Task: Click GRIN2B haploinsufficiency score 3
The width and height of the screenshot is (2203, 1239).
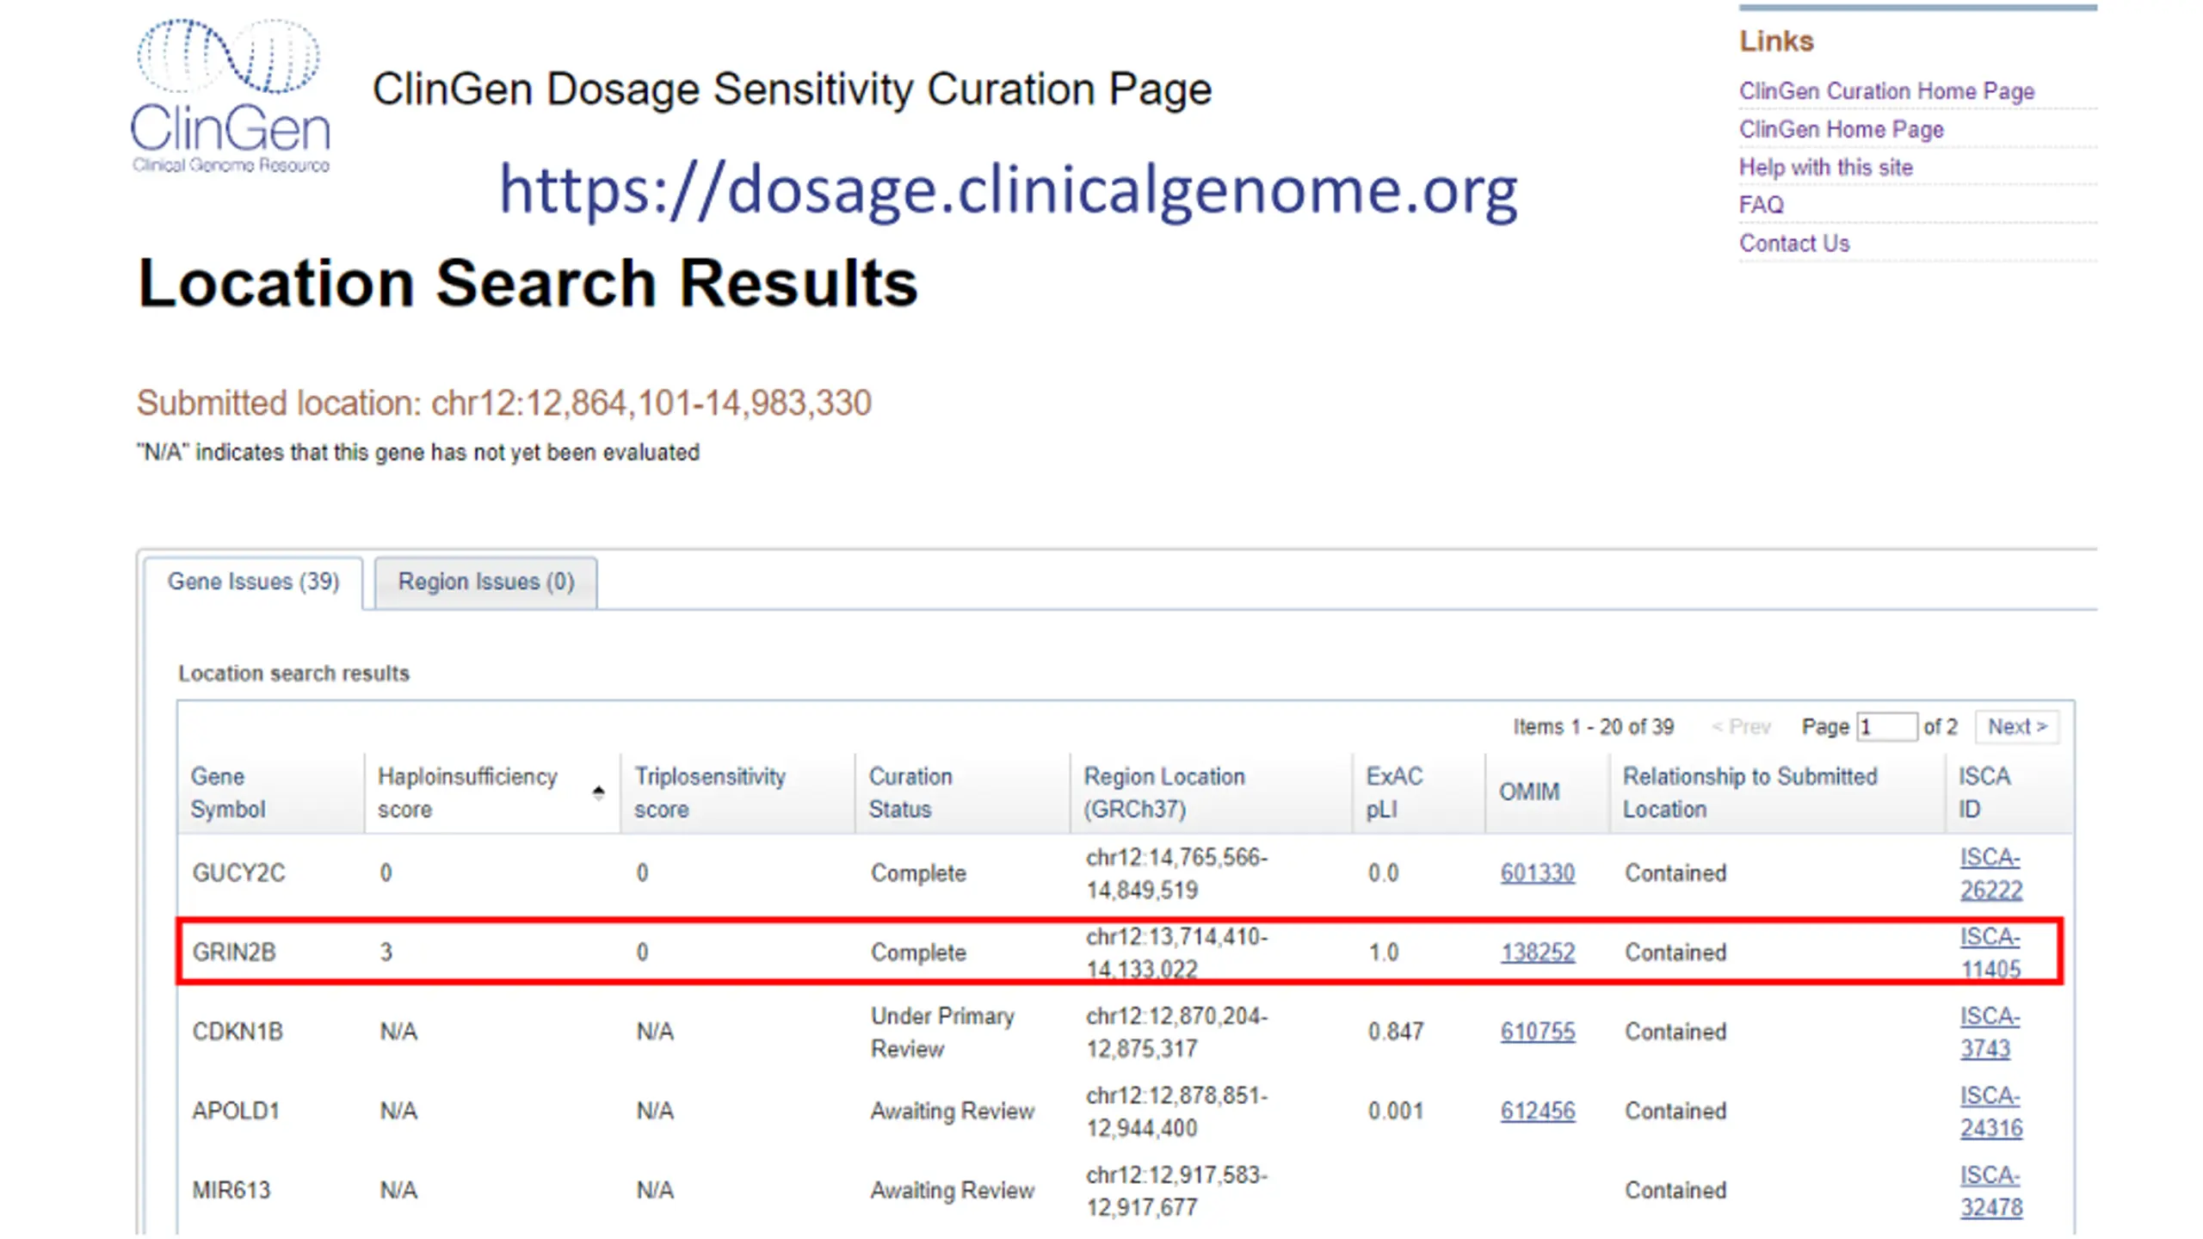Action: (386, 952)
